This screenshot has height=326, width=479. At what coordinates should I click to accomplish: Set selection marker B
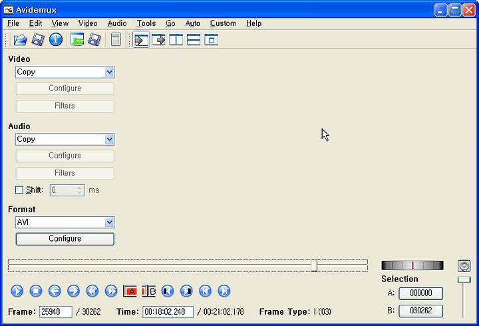(x=149, y=291)
